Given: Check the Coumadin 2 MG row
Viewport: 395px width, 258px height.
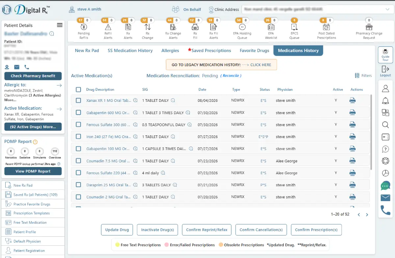Looking at the screenshot, I should tap(78, 197).
